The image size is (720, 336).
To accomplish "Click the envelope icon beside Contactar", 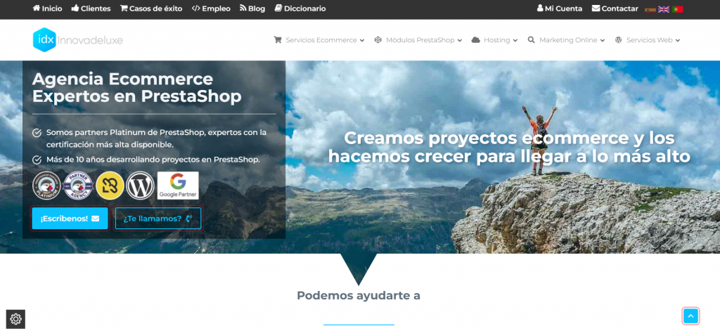I will 596,8.
